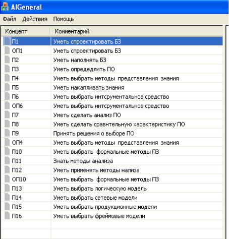Click the document icon of row ОП4
The height and width of the screenshot is (239, 229).
tap(7, 142)
